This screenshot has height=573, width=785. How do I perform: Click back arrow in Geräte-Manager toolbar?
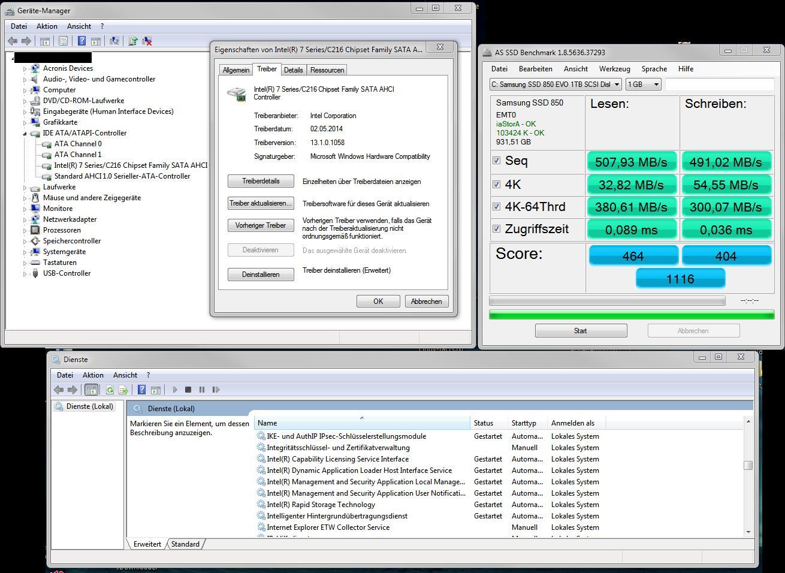coord(13,41)
